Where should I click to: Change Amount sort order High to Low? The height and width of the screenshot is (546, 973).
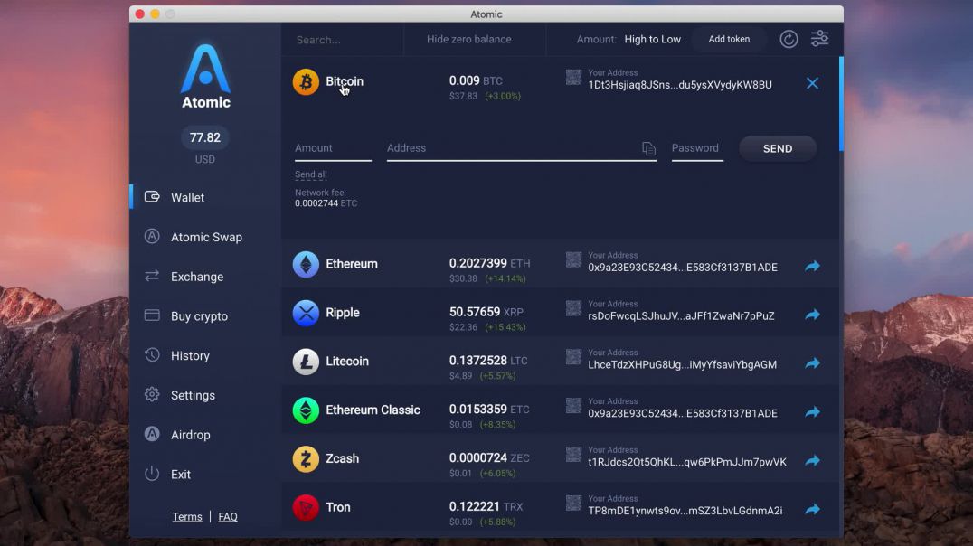click(652, 39)
